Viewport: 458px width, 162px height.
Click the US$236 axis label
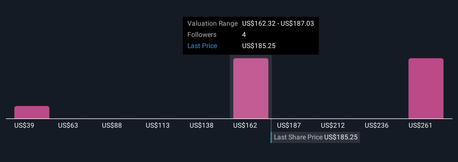click(377, 125)
